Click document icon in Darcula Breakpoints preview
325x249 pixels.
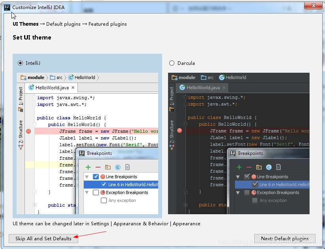point(279,167)
